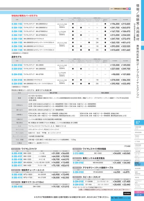Click the UCHIDA logo
144x201 pixels.
(127, 193)
